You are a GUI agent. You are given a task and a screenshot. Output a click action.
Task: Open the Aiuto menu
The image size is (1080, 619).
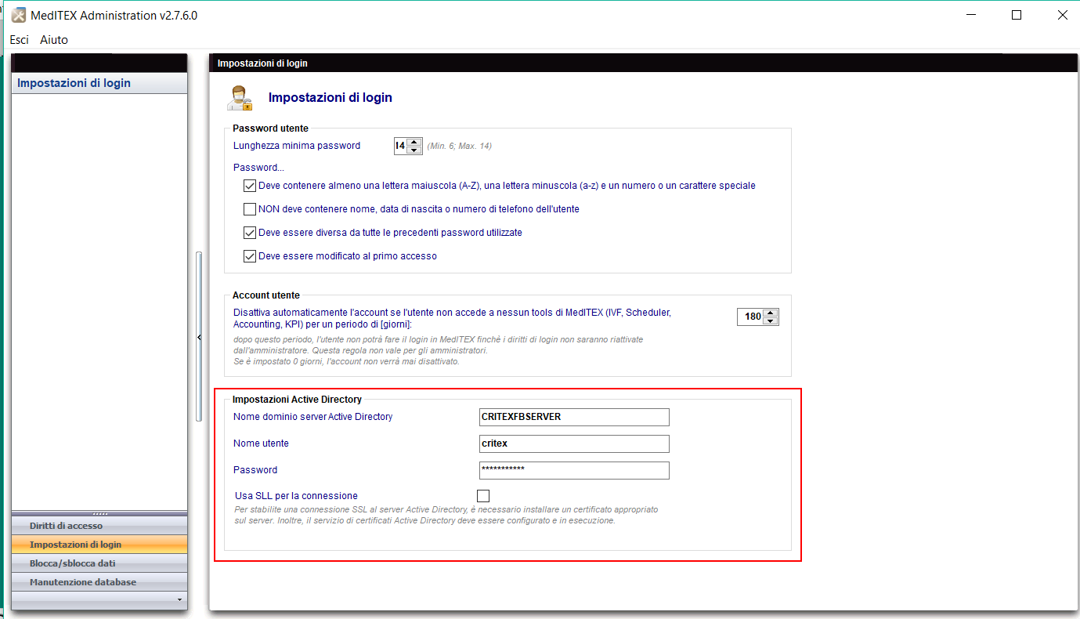54,39
